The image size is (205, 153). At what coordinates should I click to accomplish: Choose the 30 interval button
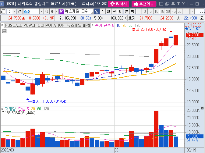coord(168,12)
